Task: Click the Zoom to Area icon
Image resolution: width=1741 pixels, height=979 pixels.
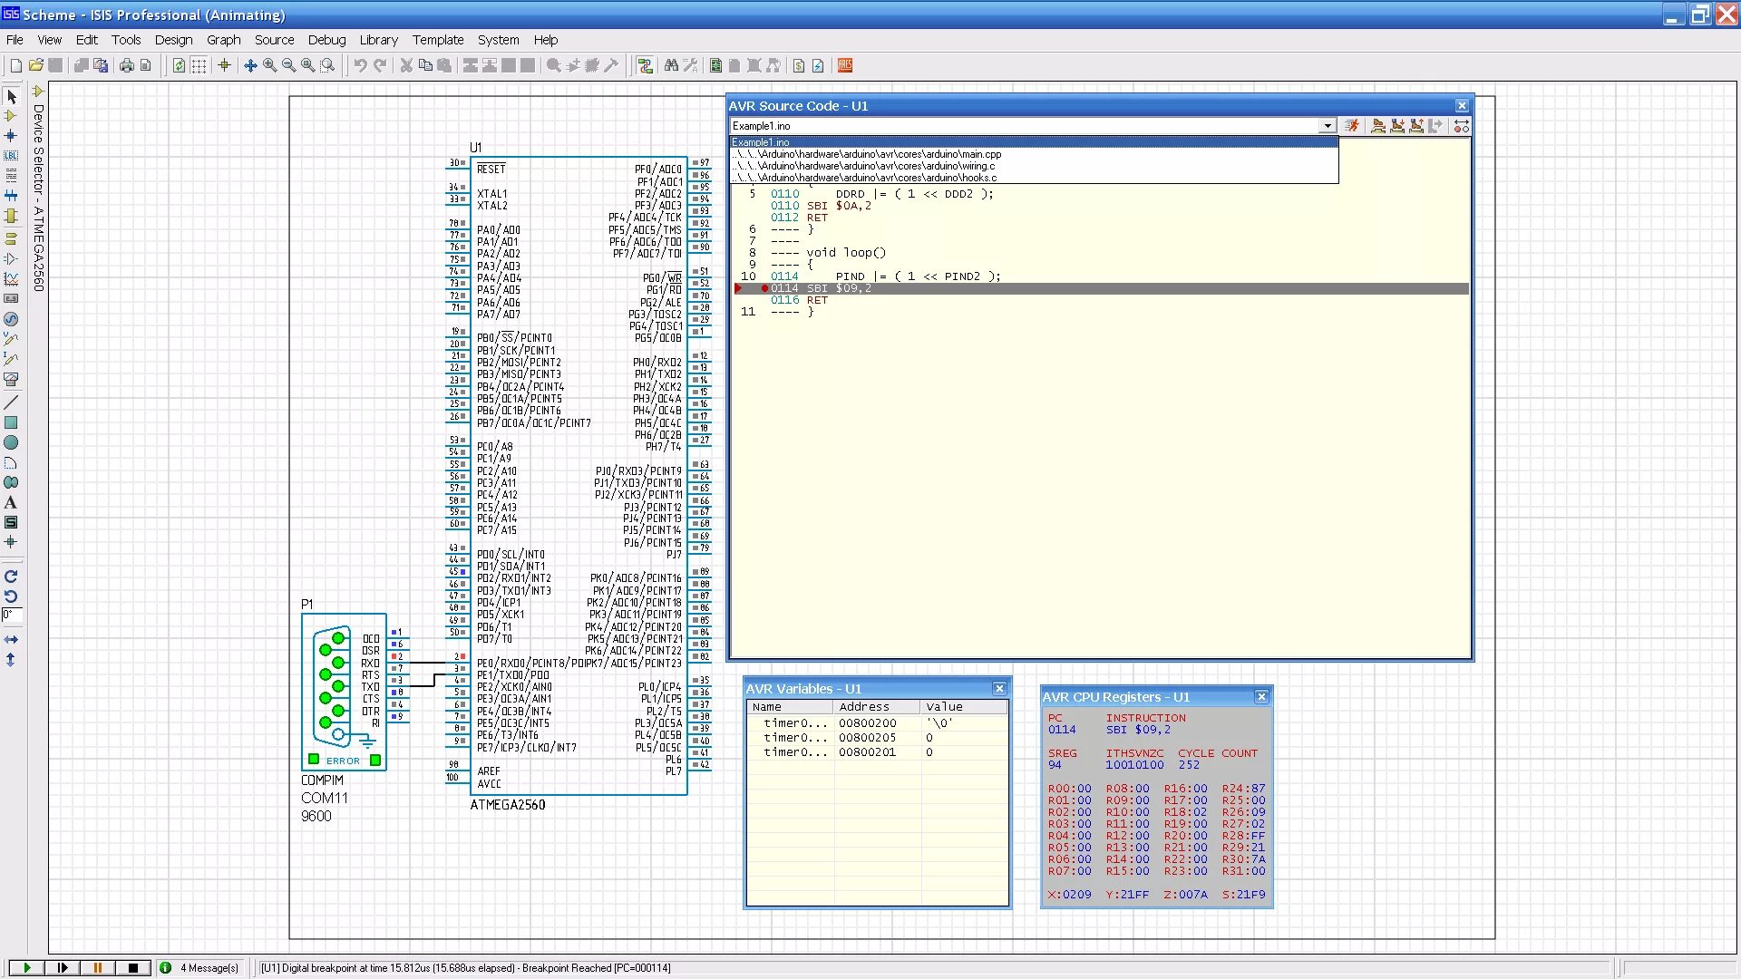Action: (327, 65)
